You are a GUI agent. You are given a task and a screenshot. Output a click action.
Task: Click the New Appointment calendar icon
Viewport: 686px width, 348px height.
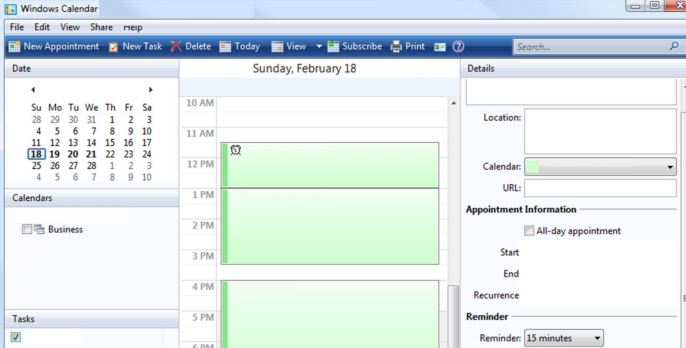click(x=14, y=47)
